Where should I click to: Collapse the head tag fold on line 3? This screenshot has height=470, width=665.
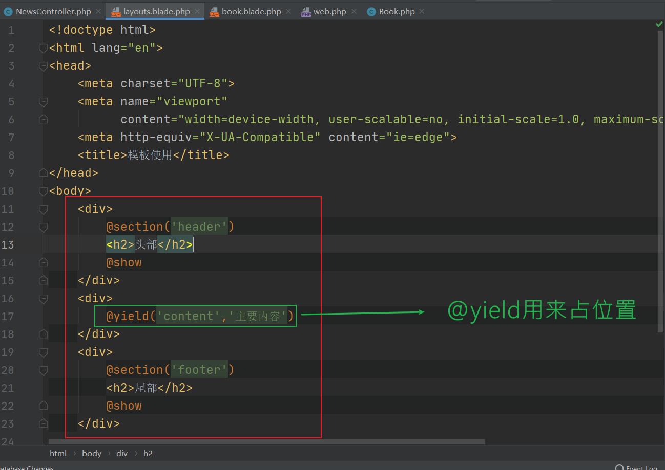44,66
